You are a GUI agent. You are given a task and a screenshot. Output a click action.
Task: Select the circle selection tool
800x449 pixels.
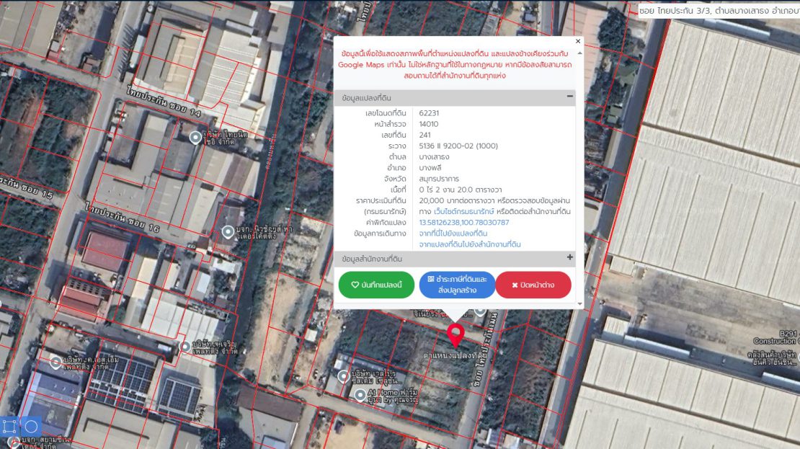30,426
